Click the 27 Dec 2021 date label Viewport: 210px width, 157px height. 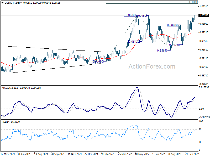point(91,154)
